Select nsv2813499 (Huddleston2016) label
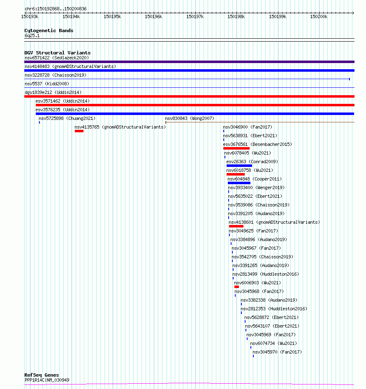Screen dimensions: 366x389 tap(266, 275)
